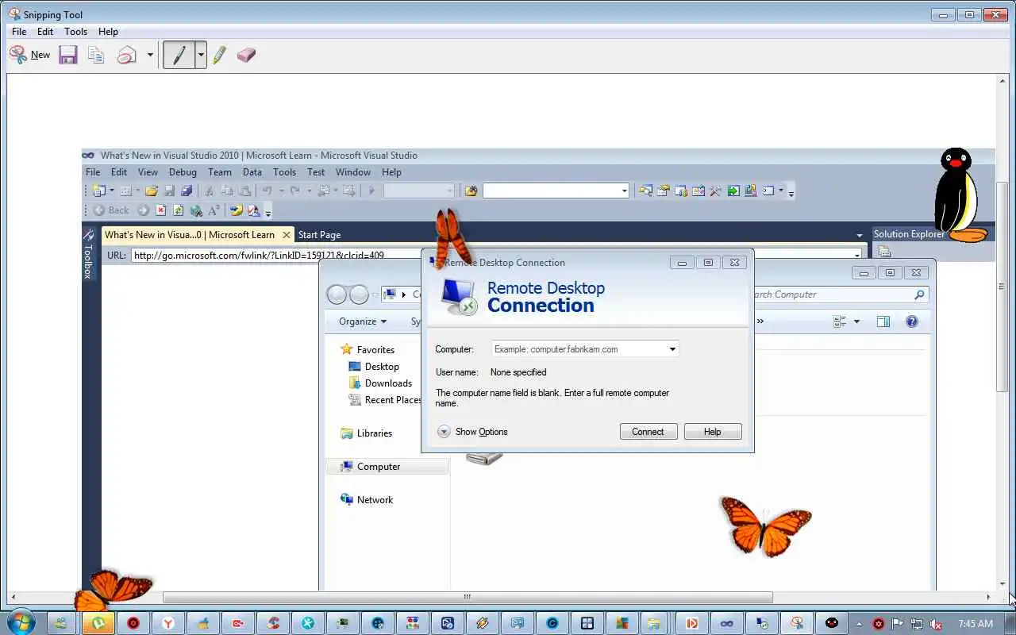Select Recent Places in Explorer sidebar
Screen dimensions: 1016x635
pos(385,400)
